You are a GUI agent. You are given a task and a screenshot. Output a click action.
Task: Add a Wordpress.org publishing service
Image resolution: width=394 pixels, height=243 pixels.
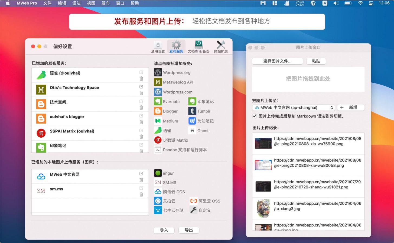[x=158, y=72]
